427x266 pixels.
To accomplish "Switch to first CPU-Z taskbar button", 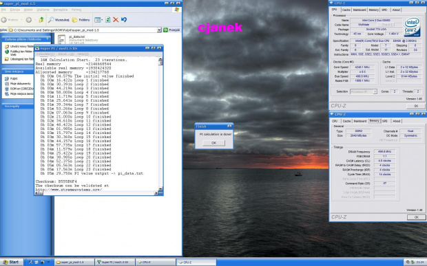I will click(156, 262).
